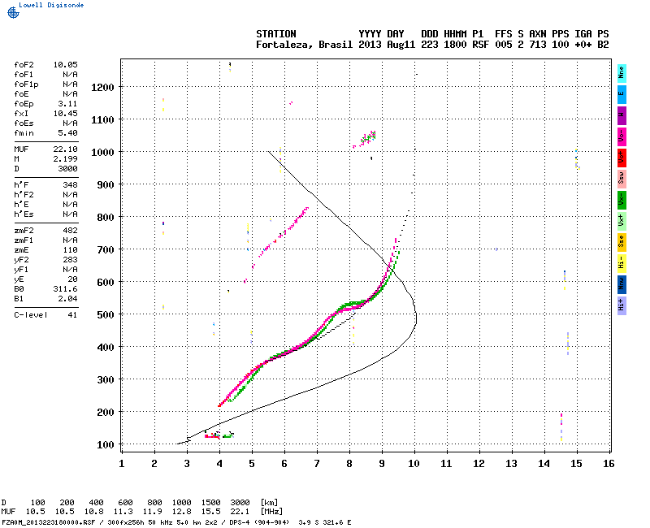Pick the red Vo+ legend swatch
The width and height of the screenshot is (650, 528).
[622, 156]
